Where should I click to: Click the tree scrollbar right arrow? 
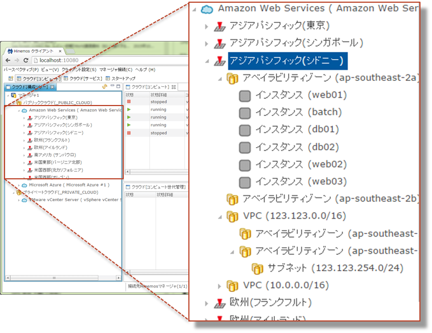[118, 278]
